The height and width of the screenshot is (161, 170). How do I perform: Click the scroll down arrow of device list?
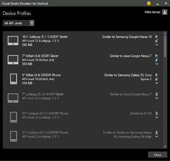pos(165,147)
